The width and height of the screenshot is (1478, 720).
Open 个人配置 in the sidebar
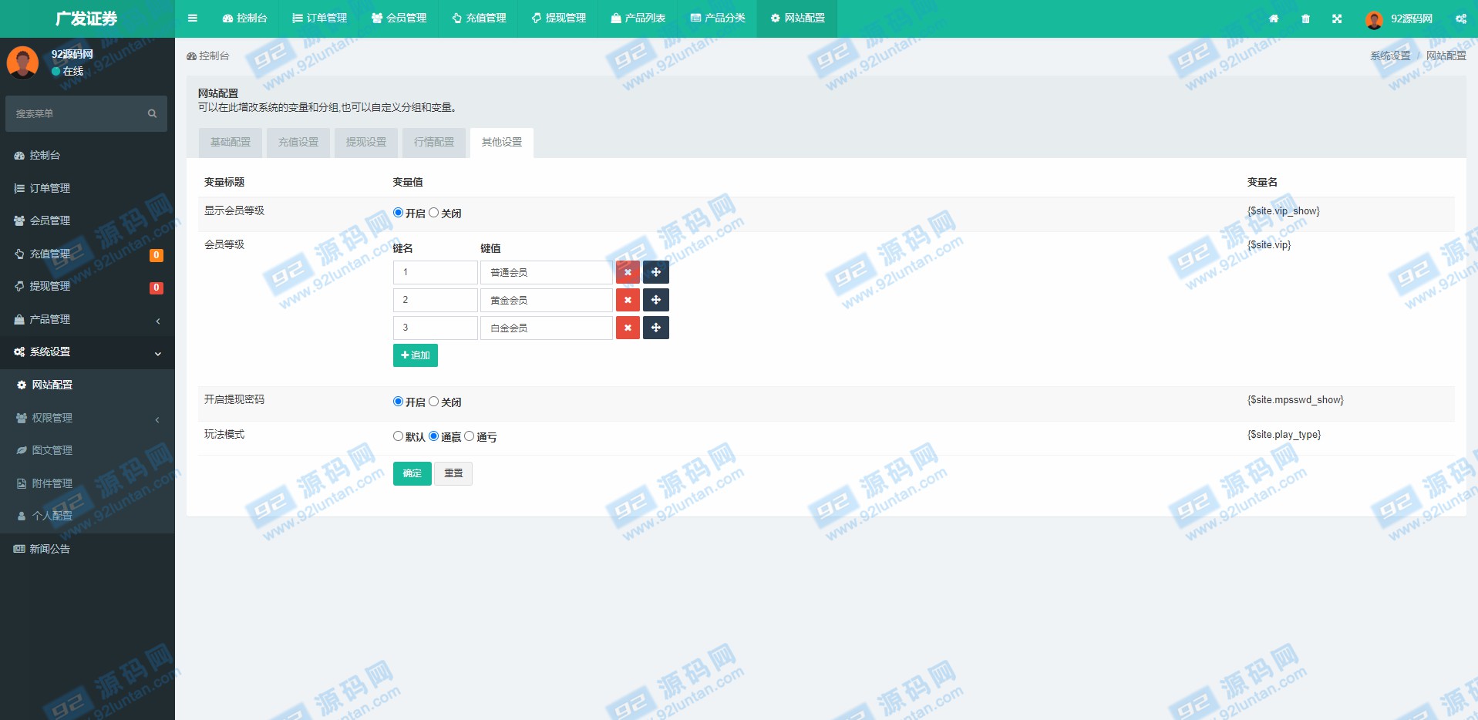tap(87, 516)
